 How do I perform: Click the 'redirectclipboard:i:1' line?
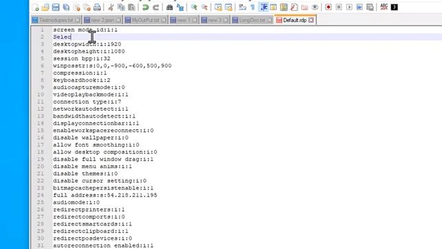90,231
